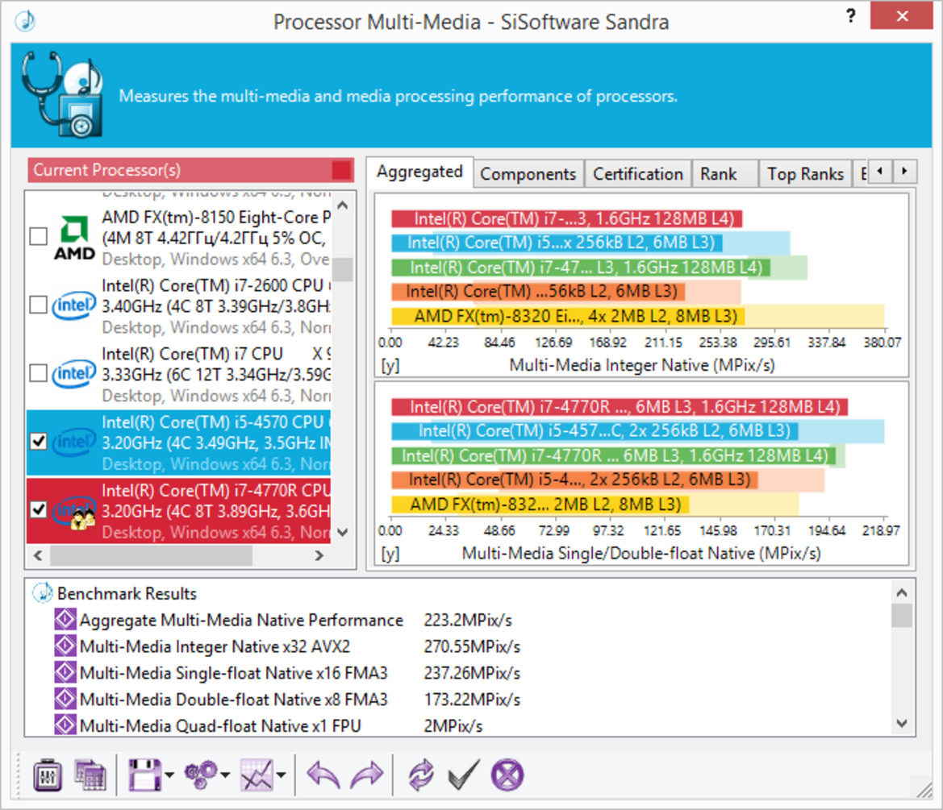Screen dimensions: 943x810
Task: Click the Multi-Media Single-float Native x16 FMA3 icon
Action: point(65,672)
